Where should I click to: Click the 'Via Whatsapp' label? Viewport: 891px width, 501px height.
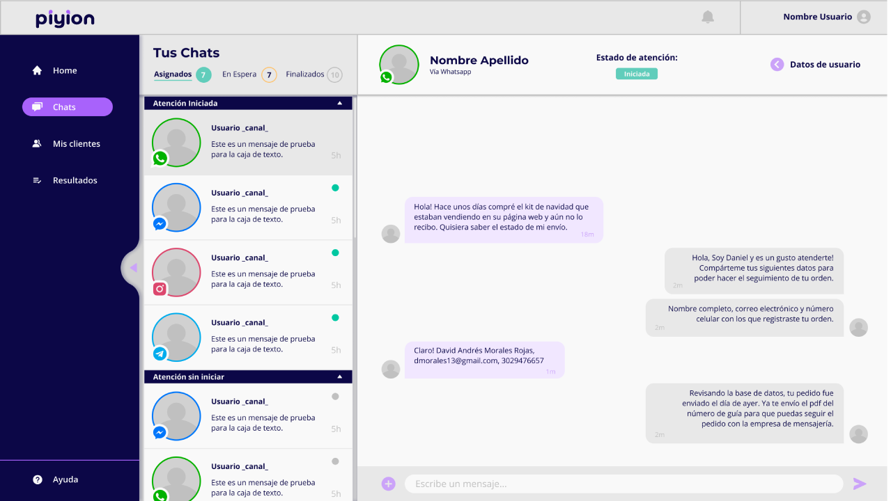click(450, 72)
